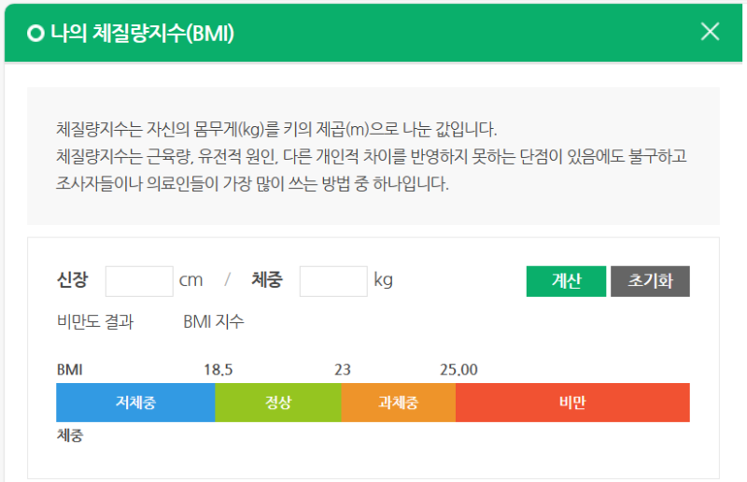Viewport: 747px width, 482px height.
Task: Focus the 신장 height input field
Action: [139, 281]
